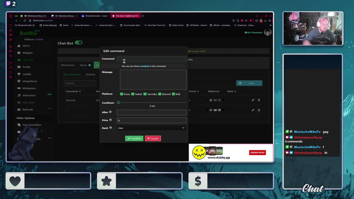Viewport: 354px width, 199px height.
Task: Open the heart widget panel below stream
Action: (x=48, y=181)
